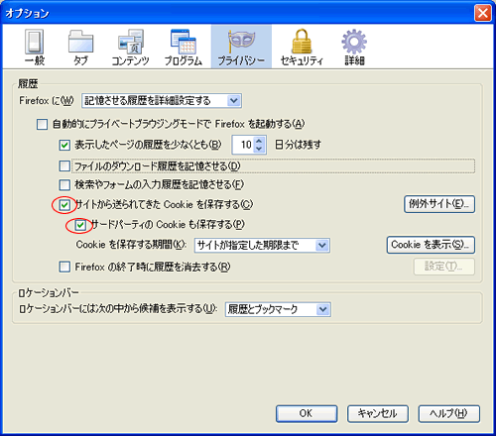
Task: Enable automatic private browsing mode checkbox
Action: [x=42, y=125]
